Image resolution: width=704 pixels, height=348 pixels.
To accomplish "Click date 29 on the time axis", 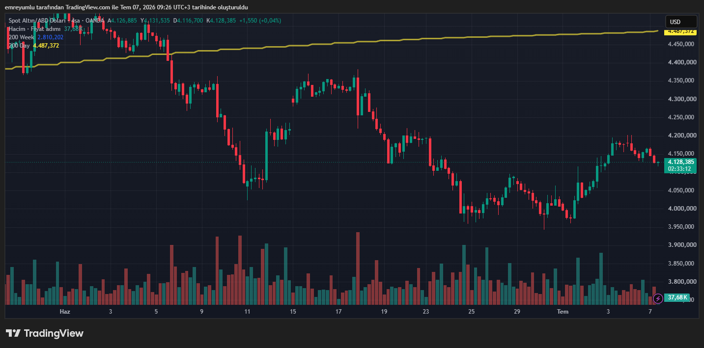I will coord(517,312).
